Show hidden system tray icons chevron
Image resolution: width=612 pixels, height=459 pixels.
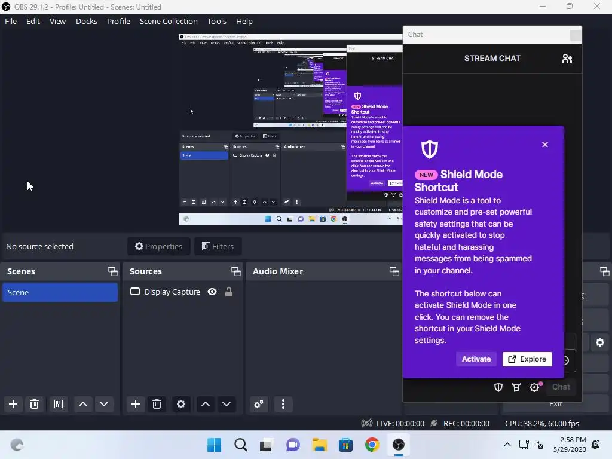click(x=507, y=445)
